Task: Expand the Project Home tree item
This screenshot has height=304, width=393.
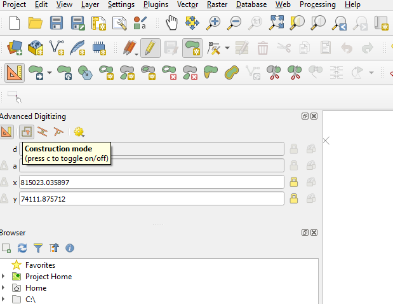Action: 3,277
